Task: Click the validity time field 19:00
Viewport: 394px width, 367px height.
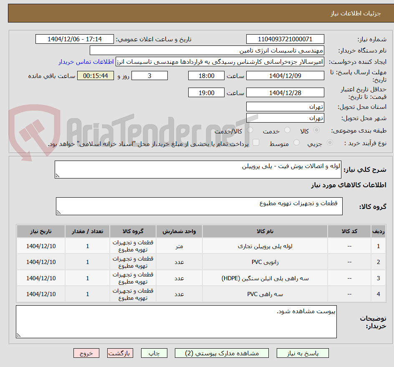Action: 206,93
